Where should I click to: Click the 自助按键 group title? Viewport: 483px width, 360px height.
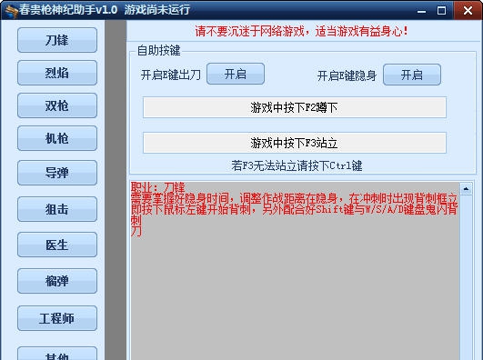[158, 51]
